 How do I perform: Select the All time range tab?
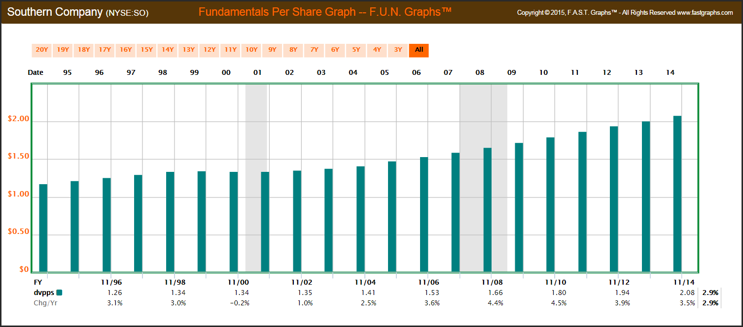tap(419, 50)
